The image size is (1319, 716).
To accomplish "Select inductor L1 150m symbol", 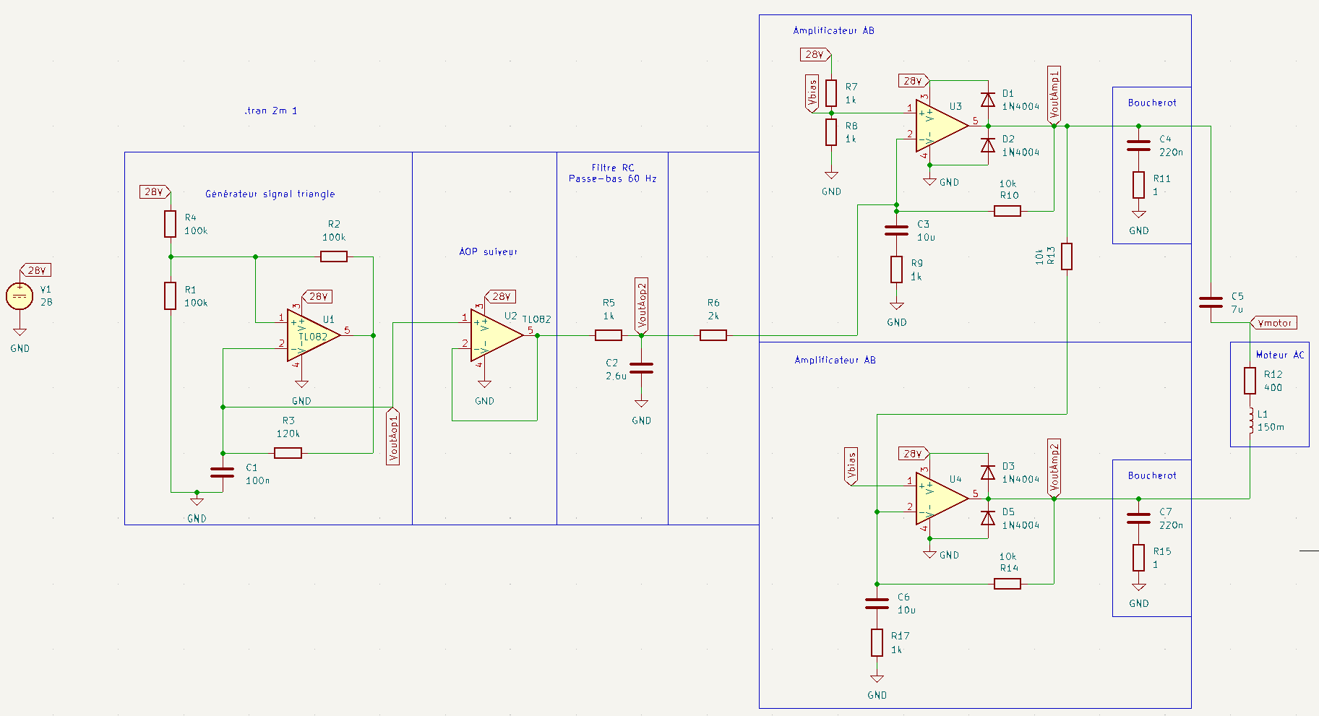I will 1250,421.
